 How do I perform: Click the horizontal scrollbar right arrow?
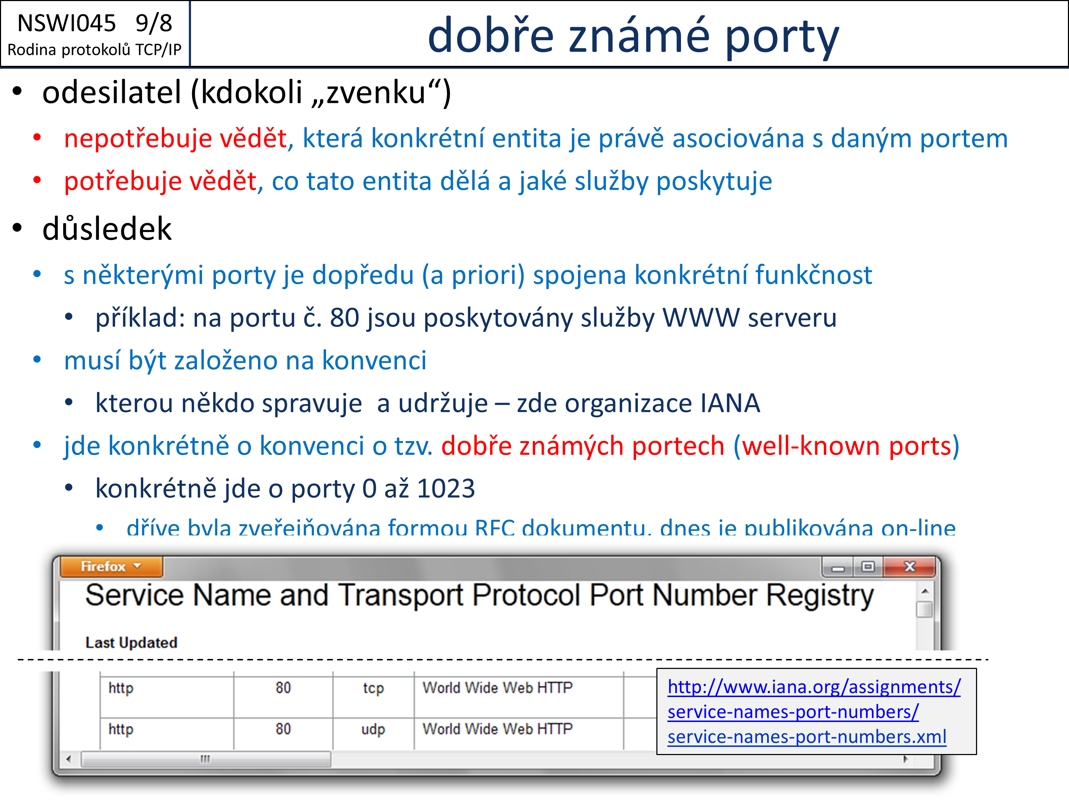click(905, 759)
